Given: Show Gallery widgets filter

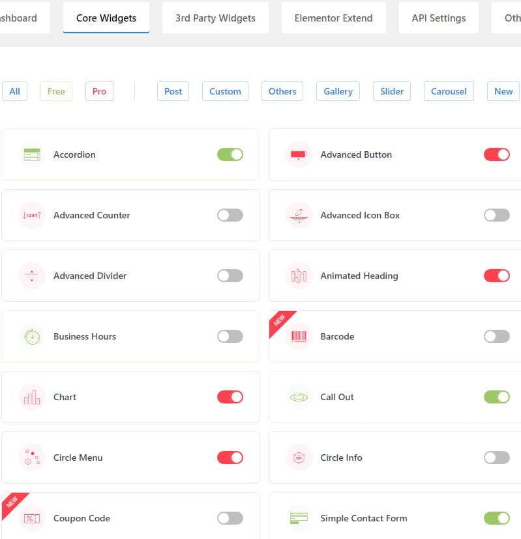Looking at the screenshot, I should point(338,91).
